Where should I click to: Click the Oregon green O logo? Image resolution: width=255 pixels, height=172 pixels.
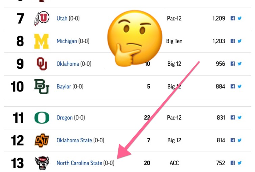coord(42,118)
